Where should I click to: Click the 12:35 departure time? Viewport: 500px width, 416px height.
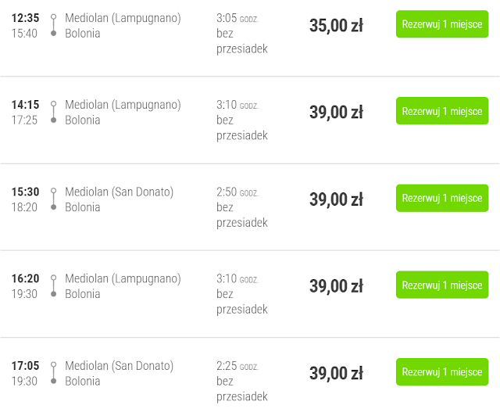point(25,18)
